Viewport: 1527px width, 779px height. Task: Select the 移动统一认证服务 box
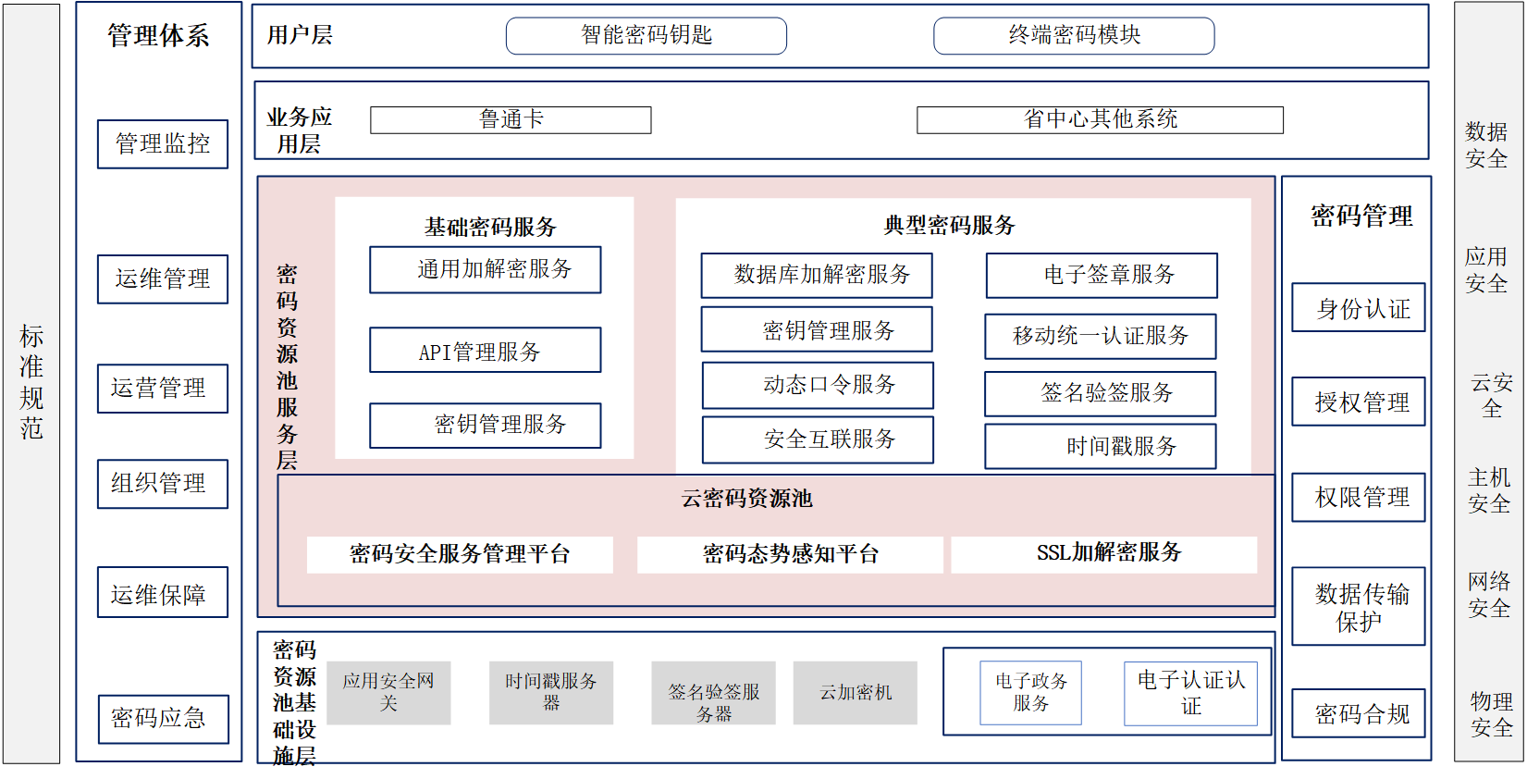pyautogui.click(x=1100, y=337)
